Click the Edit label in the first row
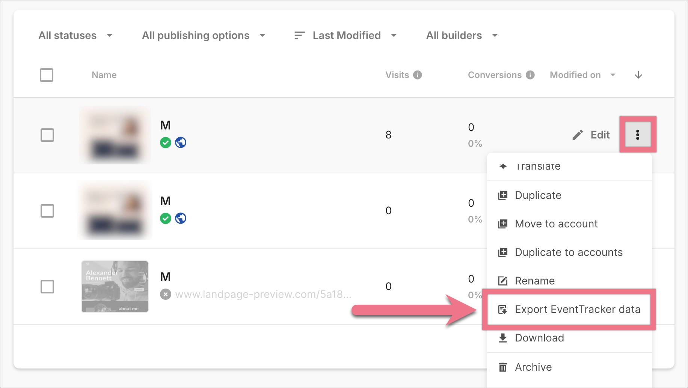 [600, 135]
